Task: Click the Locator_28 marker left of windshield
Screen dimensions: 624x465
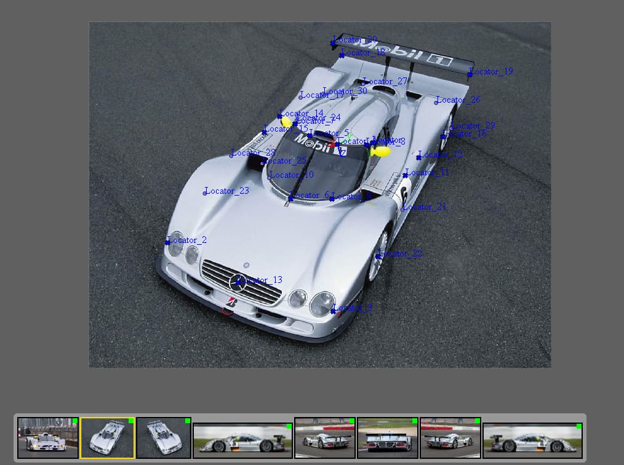Action: click(x=232, y=155)
